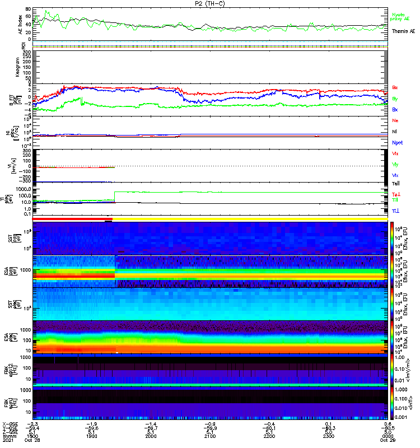
Task: Click the '2000' time axis label
Action: 151,436
